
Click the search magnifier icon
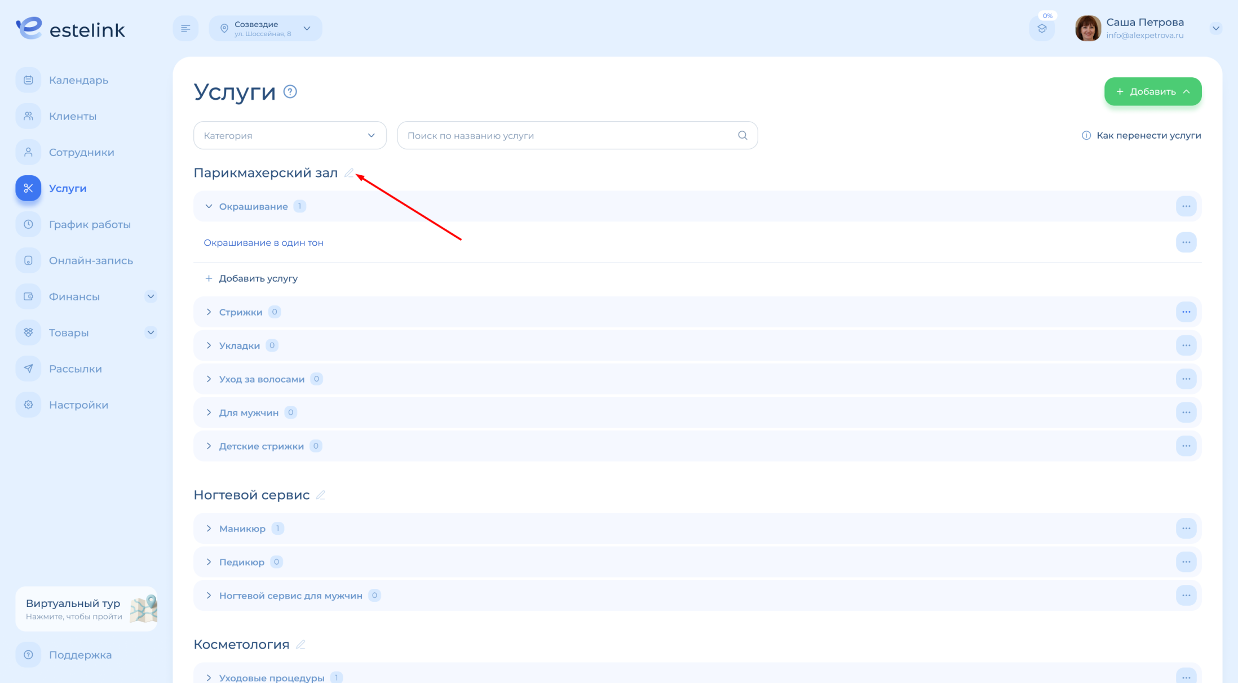coord(742,135)
